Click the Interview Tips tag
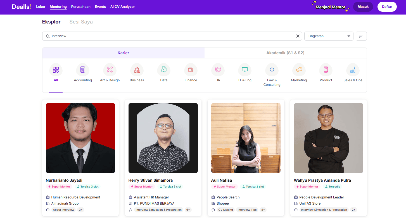Image resolution: width=406 pixels, height=218 pixels. [x=247, y=210]
